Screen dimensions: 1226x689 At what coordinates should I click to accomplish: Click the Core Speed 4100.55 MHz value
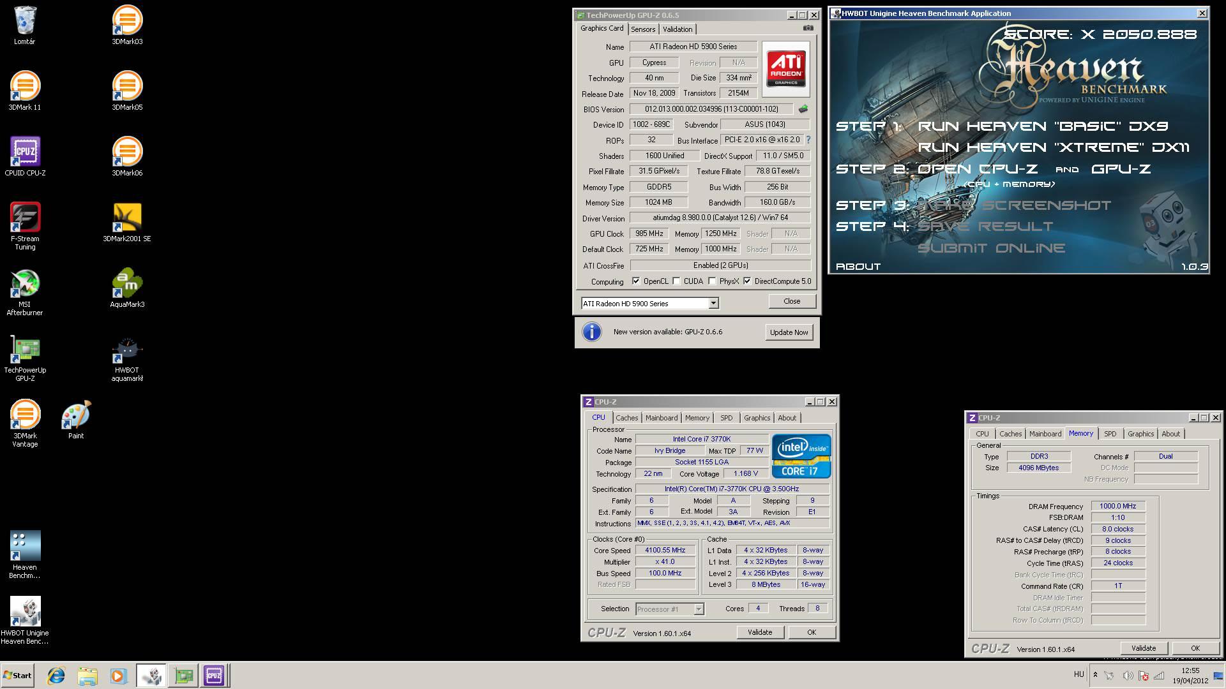[x=665, y=550]
